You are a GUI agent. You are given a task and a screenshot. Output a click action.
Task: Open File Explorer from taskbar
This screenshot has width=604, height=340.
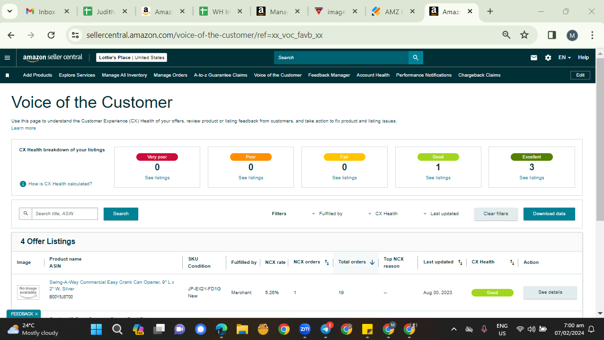point(242,329)
